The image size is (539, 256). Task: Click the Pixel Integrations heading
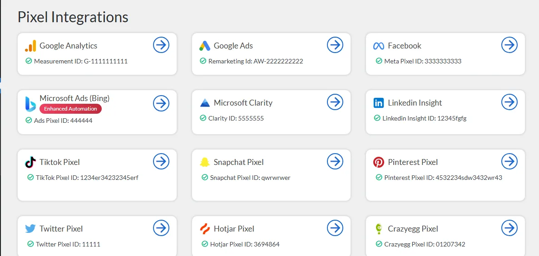73,17
